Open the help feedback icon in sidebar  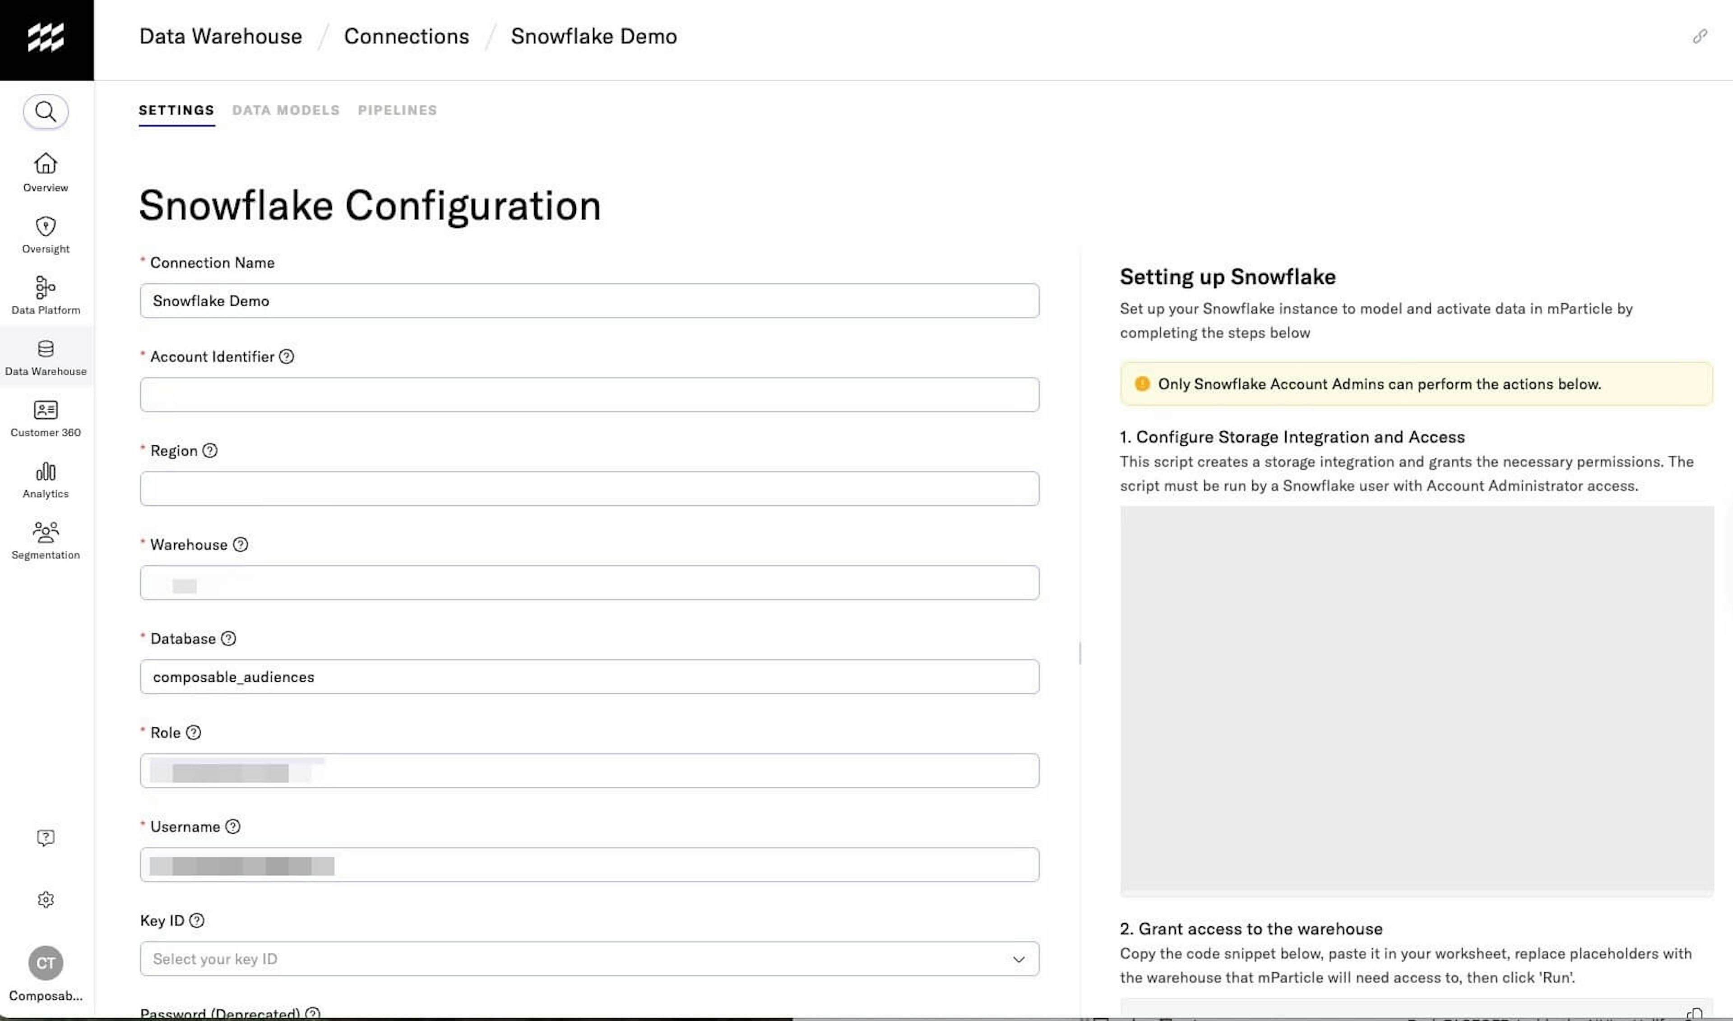pyautogui.click(x=46, y=837)
